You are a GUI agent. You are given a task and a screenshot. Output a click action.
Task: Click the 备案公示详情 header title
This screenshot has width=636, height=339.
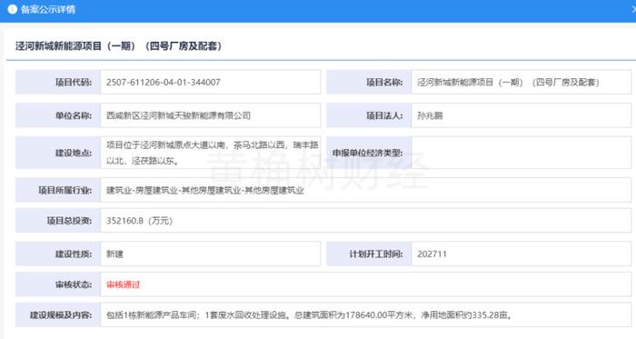click(x=48, y=9)
